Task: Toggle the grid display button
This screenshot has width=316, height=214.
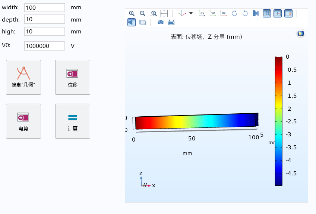Action: click(266, 13)
